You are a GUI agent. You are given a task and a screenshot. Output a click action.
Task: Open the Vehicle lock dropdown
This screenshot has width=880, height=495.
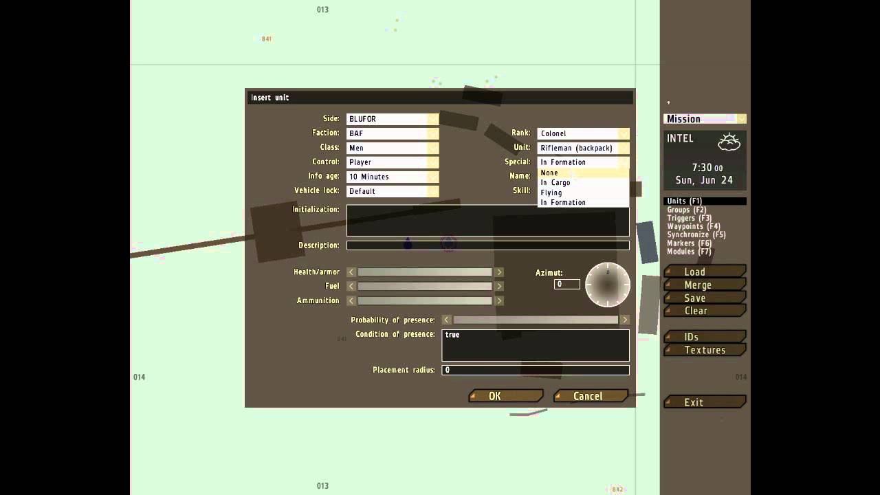[393, 191]
